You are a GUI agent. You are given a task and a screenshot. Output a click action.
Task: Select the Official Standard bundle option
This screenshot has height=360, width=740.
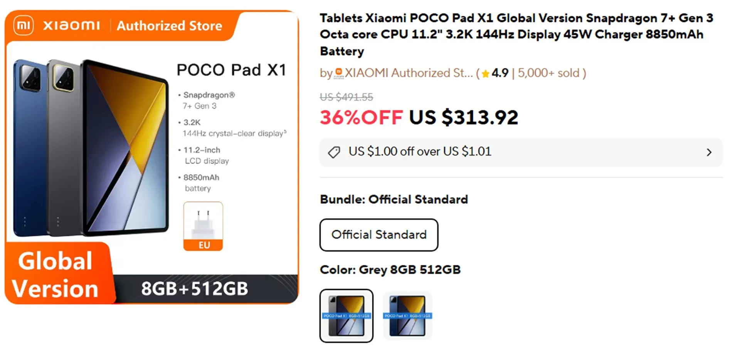(x=379, y=235)
